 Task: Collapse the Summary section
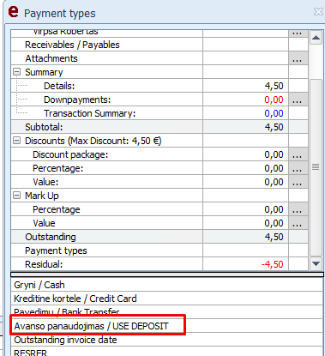point(17,72)
